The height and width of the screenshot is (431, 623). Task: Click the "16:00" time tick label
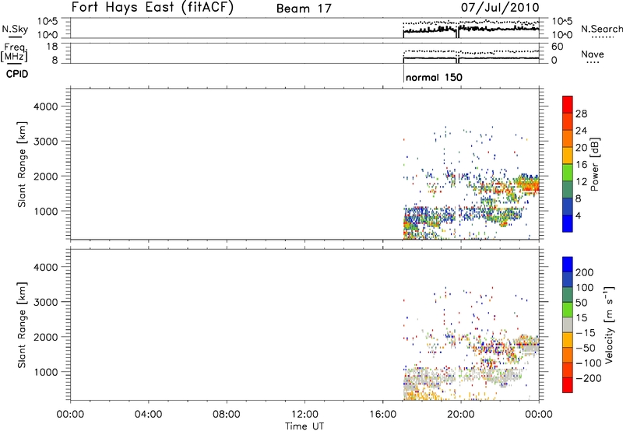point(382,415)
